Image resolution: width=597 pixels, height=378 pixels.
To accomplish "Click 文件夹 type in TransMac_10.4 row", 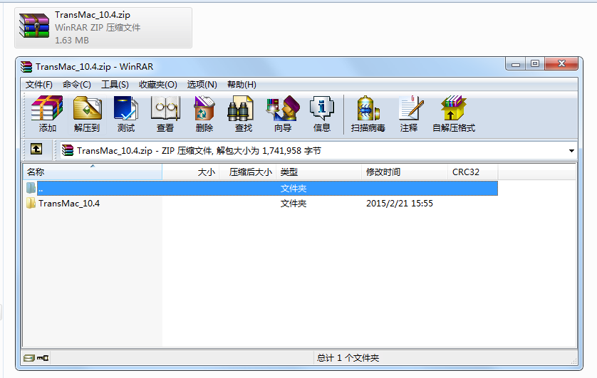I will (x=294, y=204).
